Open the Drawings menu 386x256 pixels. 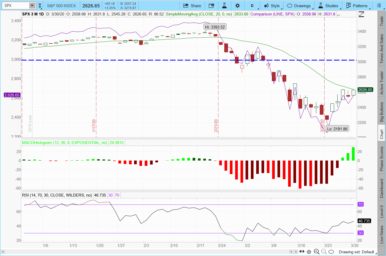[299, 6]
